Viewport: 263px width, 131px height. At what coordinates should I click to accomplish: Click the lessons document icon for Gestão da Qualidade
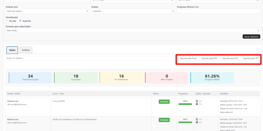(197, 119)
